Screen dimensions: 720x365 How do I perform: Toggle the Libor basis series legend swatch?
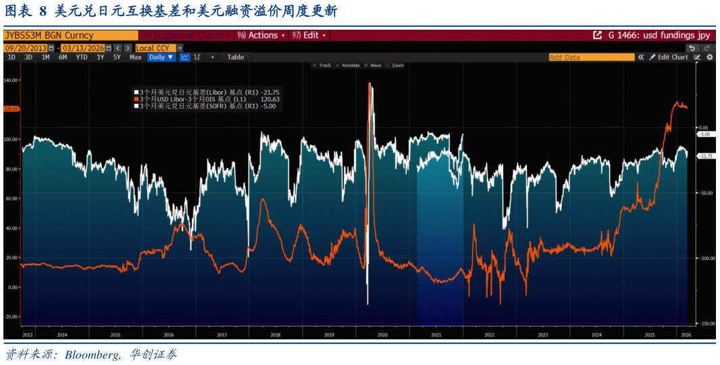point(136,92)
